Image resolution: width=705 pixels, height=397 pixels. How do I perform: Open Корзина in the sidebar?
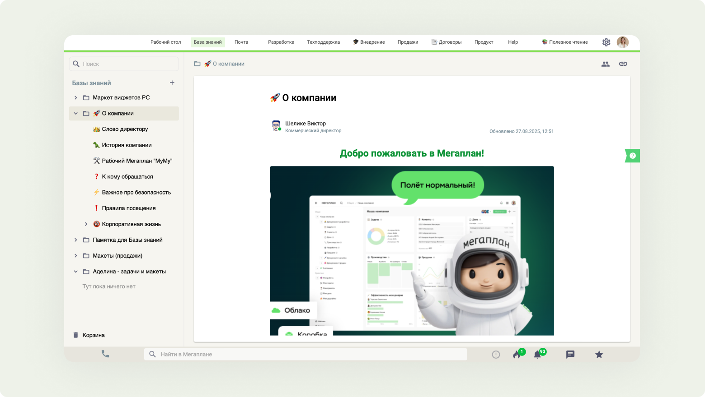click(93, 335)
